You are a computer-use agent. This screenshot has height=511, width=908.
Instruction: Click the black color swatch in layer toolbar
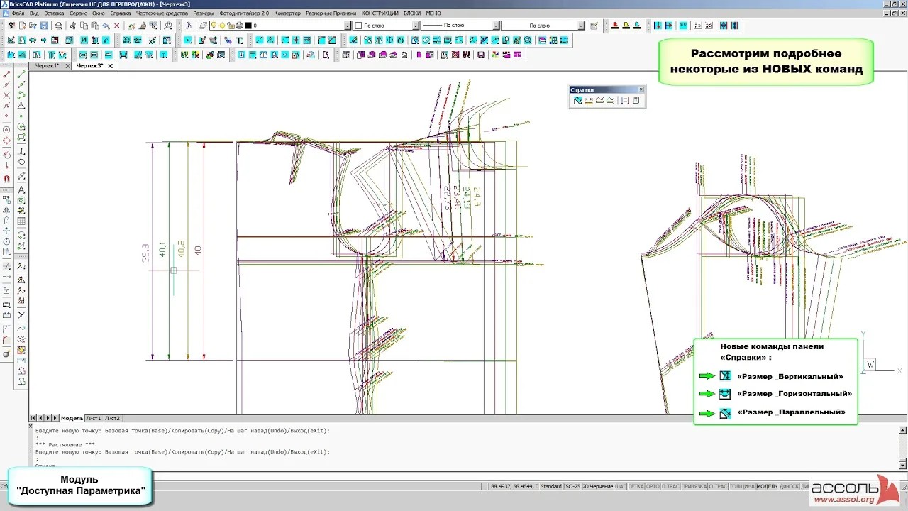[248, 26]
